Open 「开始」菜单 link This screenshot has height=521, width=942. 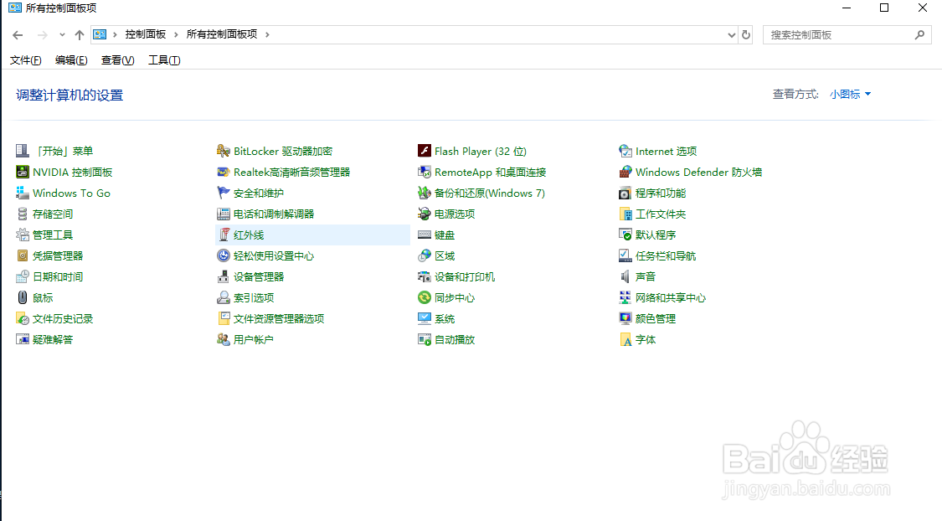click(64, 151)
